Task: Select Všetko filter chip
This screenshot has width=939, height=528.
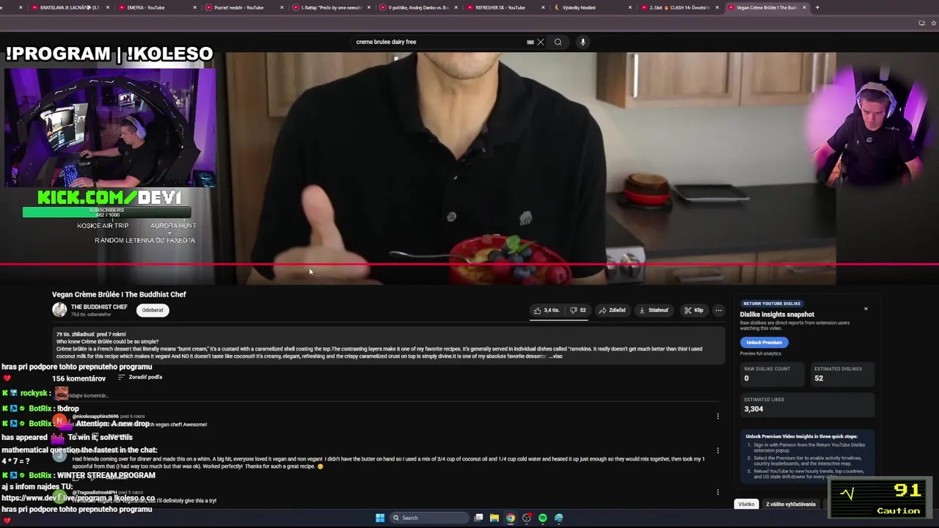Action: (746, 505)
